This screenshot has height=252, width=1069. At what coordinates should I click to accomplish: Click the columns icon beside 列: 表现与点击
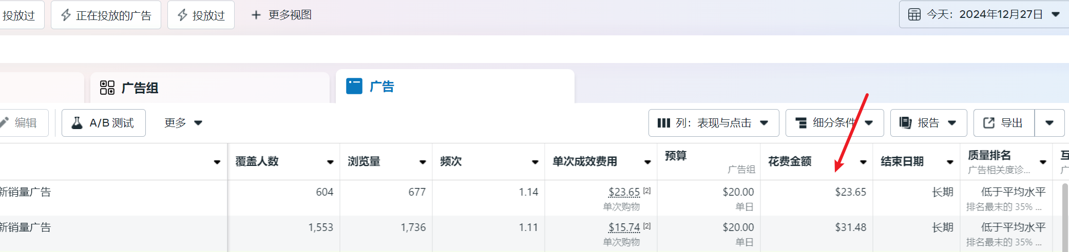coord(663,123)
